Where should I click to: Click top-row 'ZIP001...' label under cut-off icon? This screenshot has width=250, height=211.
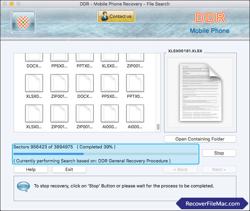tap(135, 66)
